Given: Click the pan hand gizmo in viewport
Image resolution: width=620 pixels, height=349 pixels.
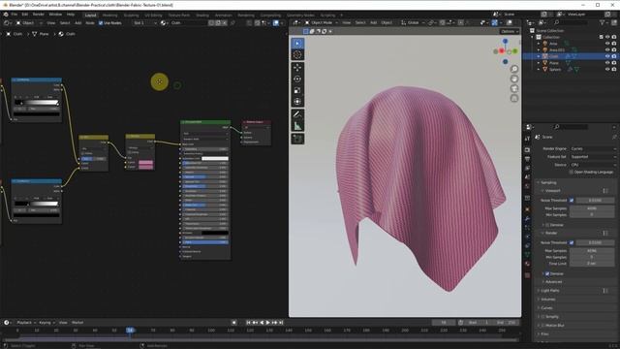Looking at the screenshot, I should point(514,79).
